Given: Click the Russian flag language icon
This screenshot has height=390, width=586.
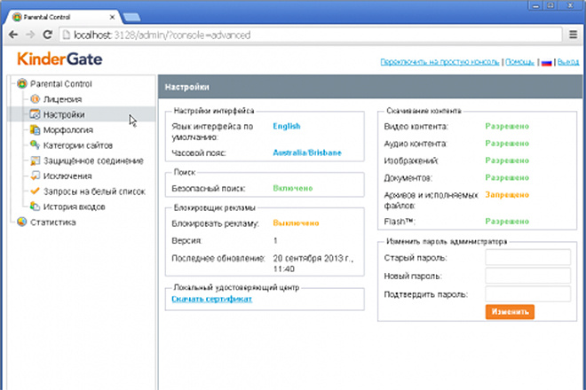Looking at the screenshot, I should 546,63.
